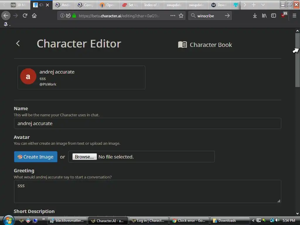Click the Create Image button
Viewport: 300px width, 225px height.
pyautogui.click(x=35, y=157)
